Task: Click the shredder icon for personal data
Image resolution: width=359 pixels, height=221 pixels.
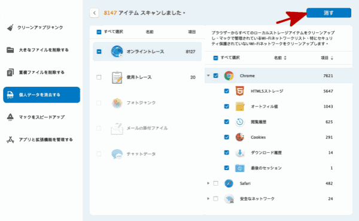Action: click(x=10, y=95)
